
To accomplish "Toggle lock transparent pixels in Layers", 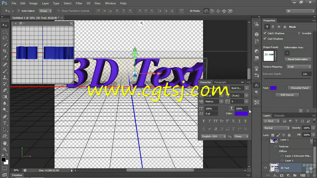I will 273,135.
